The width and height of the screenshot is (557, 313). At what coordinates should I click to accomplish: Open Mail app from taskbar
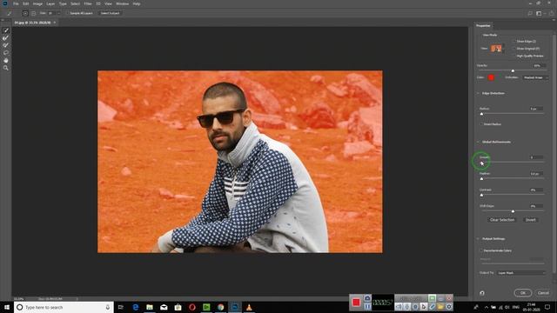click(x=164, y=307)
